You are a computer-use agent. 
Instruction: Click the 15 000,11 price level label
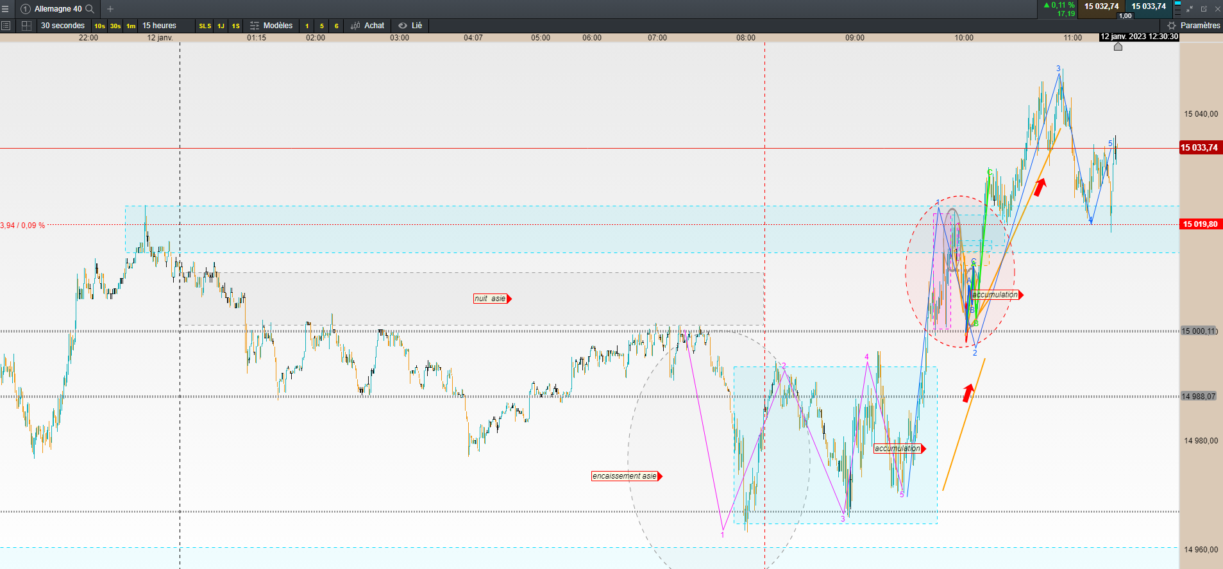click(1199, 331)
